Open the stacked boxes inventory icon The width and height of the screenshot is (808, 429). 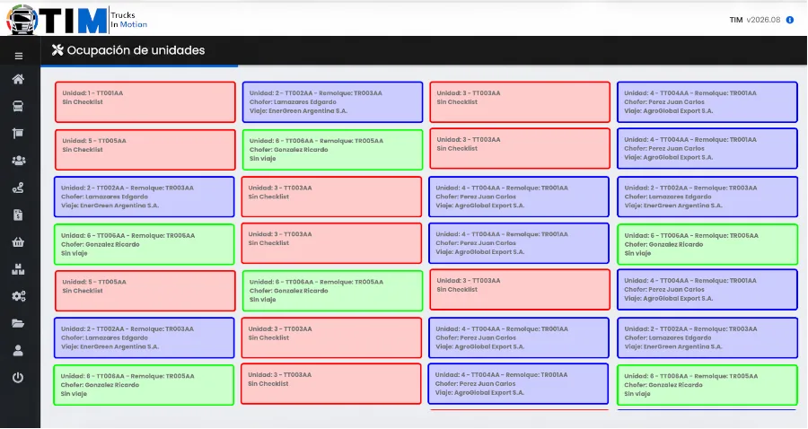(18, 269)
